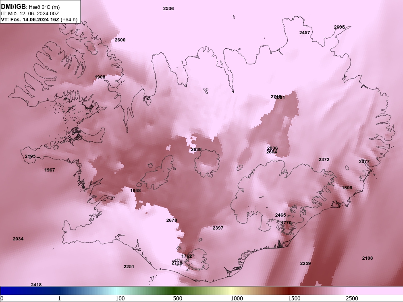Viewport: 403px width, 302px height.
Task: Pick the 2605 value in the northeast
Action: point(339,27)
